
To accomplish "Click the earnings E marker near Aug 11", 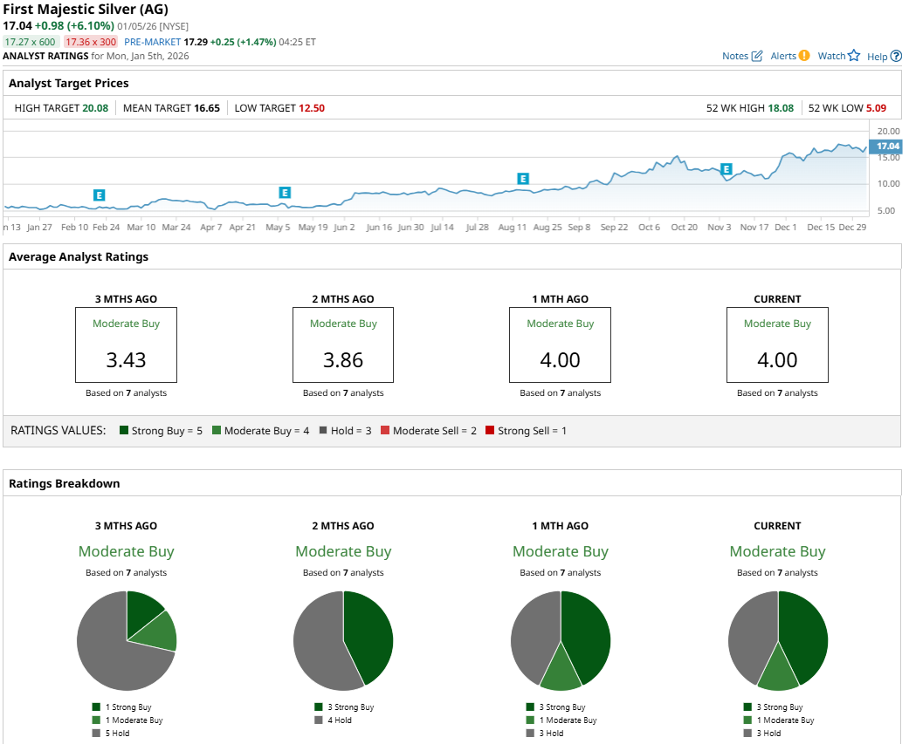I will [x=523, y=179].
